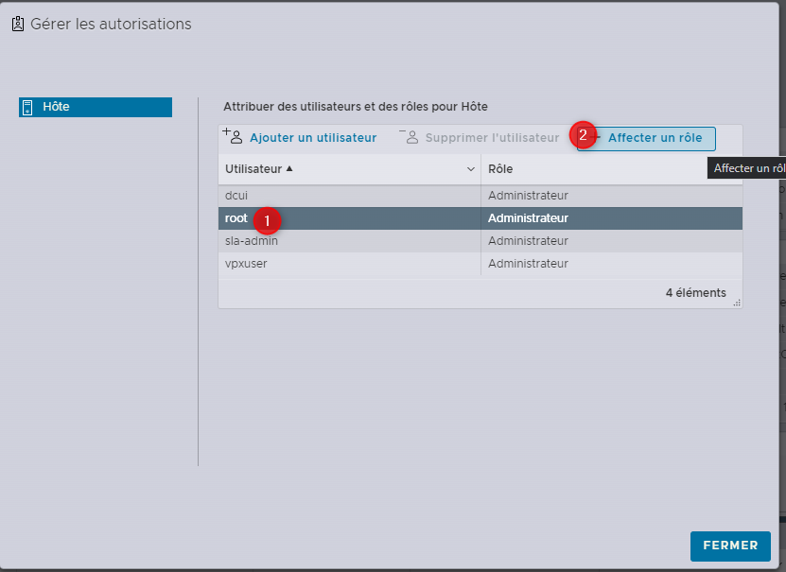Close the dialog with the FERMER button

pos(730,546)
